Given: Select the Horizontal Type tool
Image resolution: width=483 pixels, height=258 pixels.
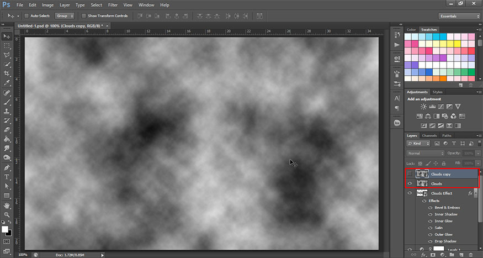Looking at the screenshot, I should (7, 177).
